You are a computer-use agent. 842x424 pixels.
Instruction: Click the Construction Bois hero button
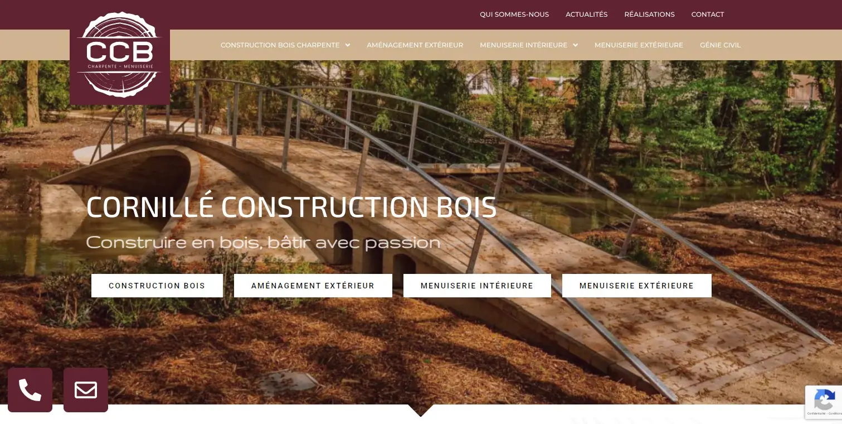pyautogui.click(x=157, y=286)
